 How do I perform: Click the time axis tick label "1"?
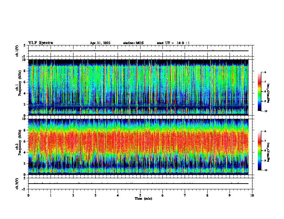point(51,195)
